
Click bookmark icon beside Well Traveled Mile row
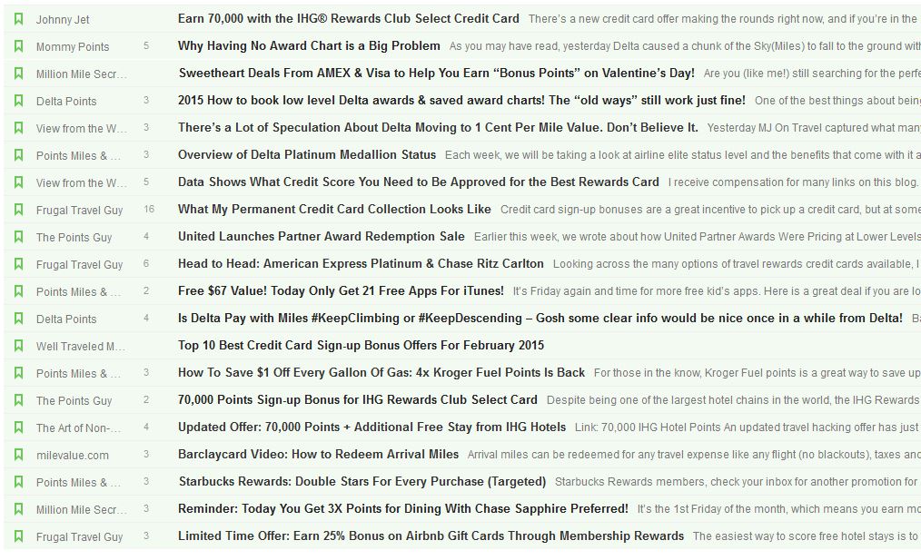[18, 347]
